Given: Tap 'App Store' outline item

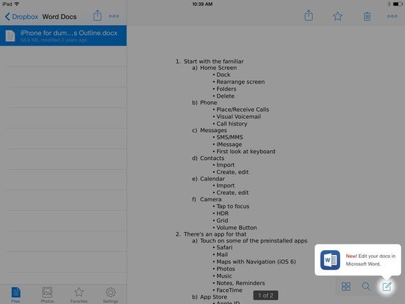Looking at the screenshot, I should coord(214,297).
